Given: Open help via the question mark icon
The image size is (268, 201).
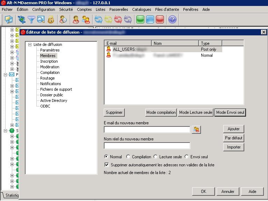Looking at the screenshot, I should click(172, 19).
